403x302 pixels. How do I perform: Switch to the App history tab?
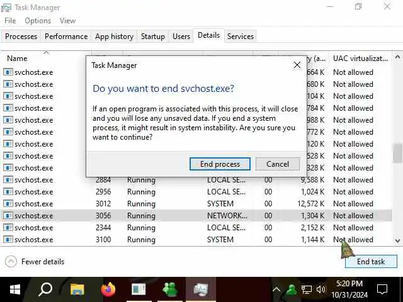114,36
